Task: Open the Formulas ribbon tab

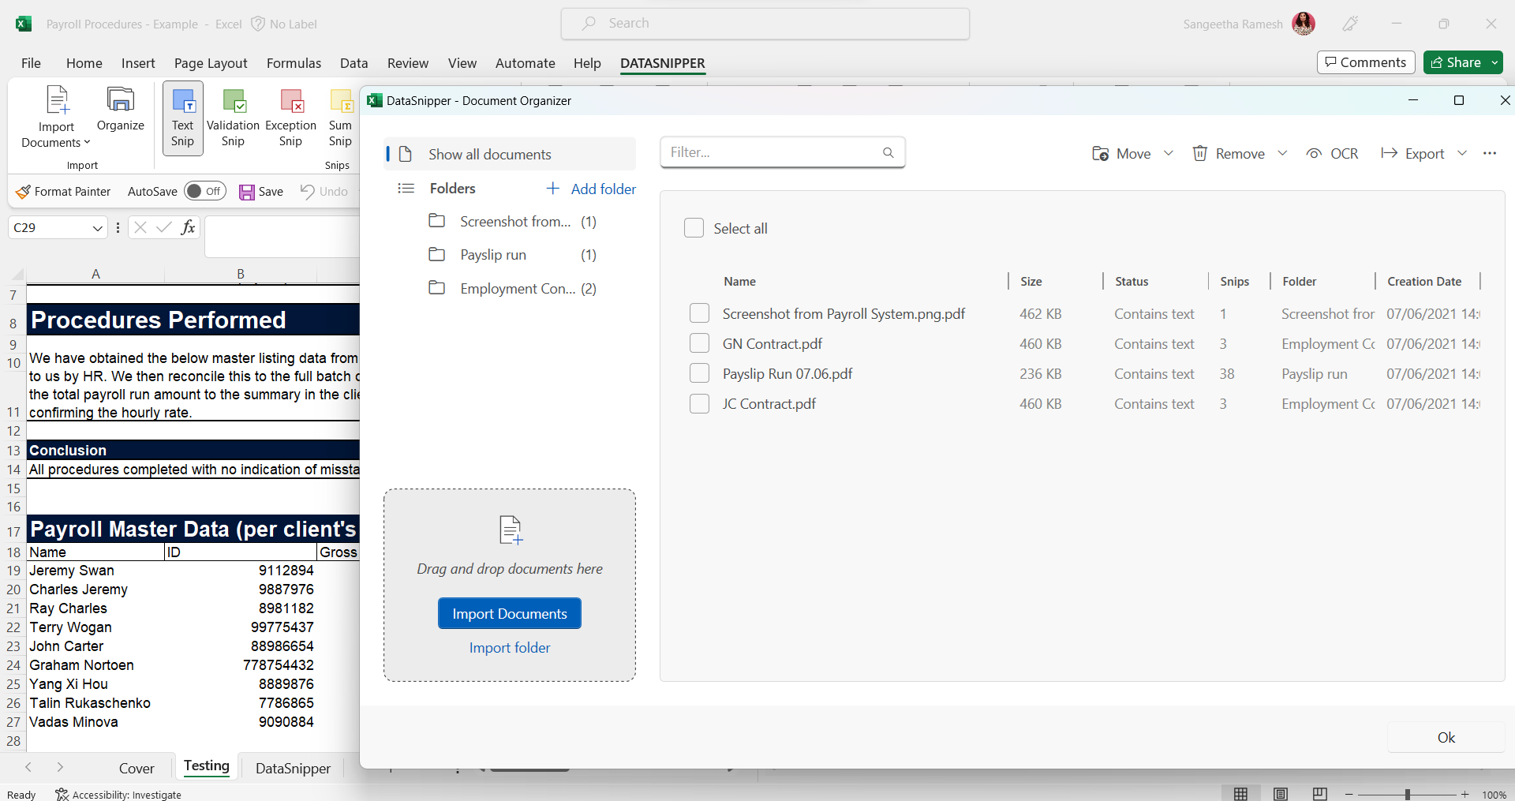Action: click(x=294, y=63)
